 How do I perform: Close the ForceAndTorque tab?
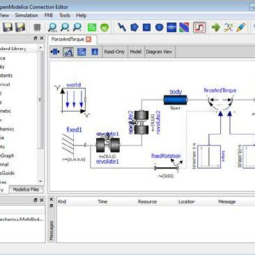coord(88,39)
